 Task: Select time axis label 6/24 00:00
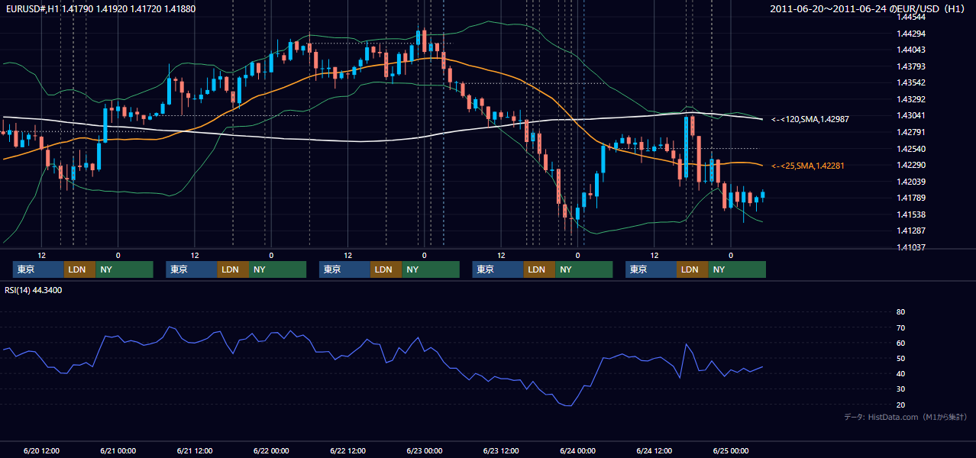click(577, 450)
